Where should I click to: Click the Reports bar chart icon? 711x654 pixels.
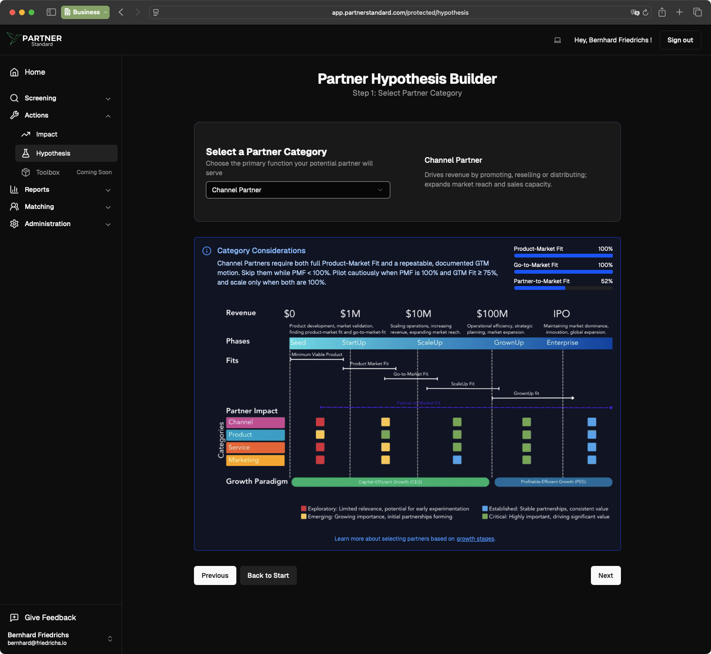(x=14, y=189)
